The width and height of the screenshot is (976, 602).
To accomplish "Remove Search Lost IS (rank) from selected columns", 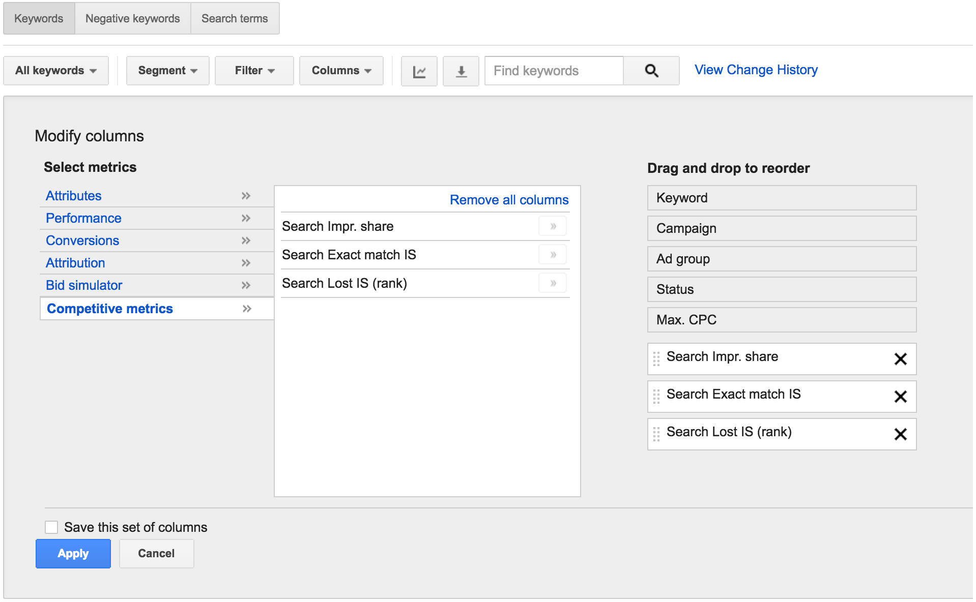I will (x=900, y=434).
